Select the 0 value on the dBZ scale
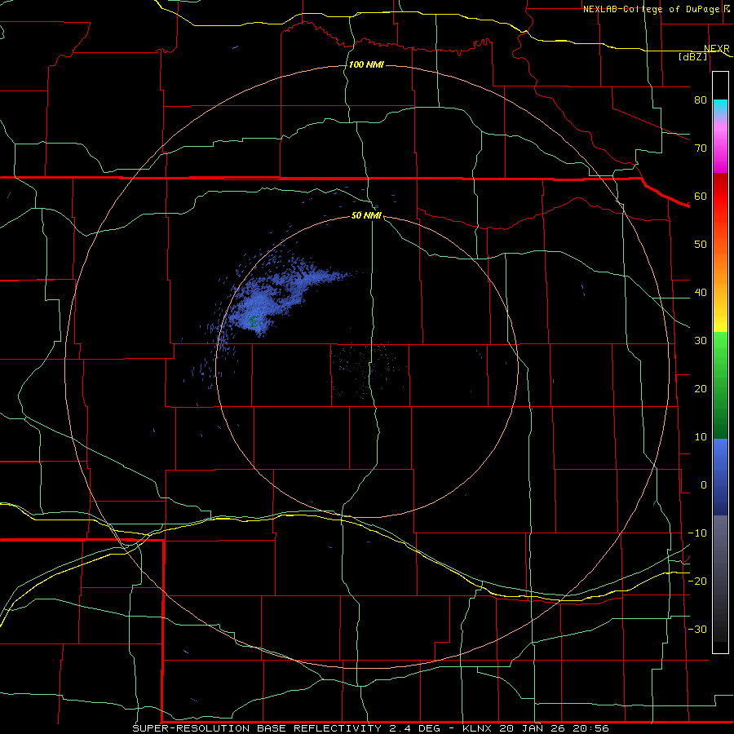The height and width of the screenshot is (734, 734). click(x=704, y=485)
